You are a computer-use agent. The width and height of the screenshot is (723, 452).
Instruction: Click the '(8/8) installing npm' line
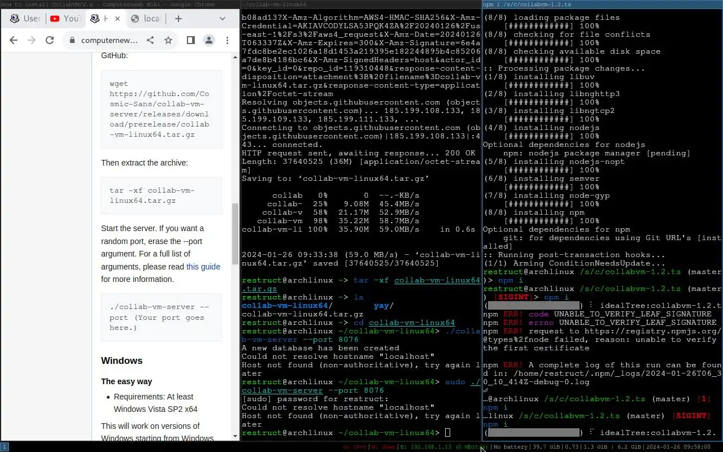[534, 212]
